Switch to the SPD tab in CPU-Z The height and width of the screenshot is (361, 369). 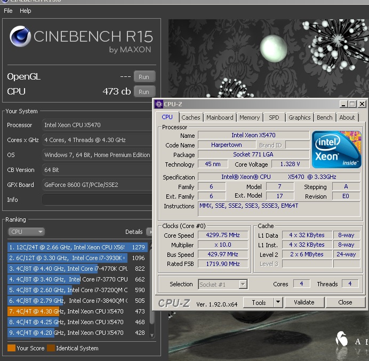[274, 117]
